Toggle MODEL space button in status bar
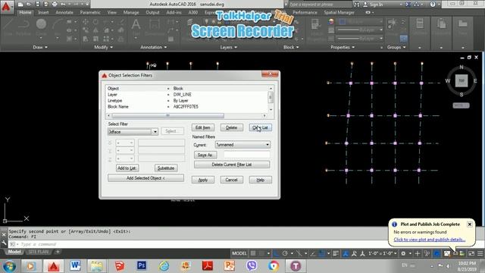The width and height of the screenshot is (485, 273). coord(239,253)
